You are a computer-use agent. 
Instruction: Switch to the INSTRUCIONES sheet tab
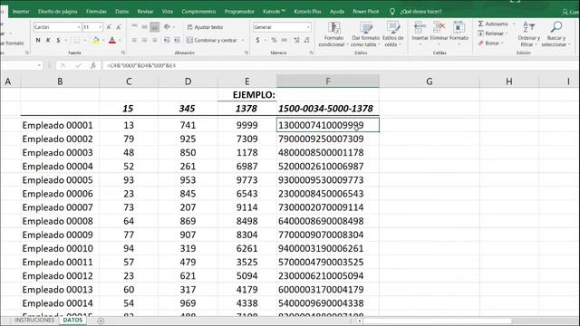point(34,320)
